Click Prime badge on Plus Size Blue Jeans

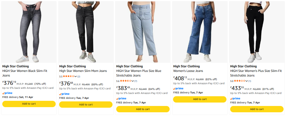click(121, 99)
